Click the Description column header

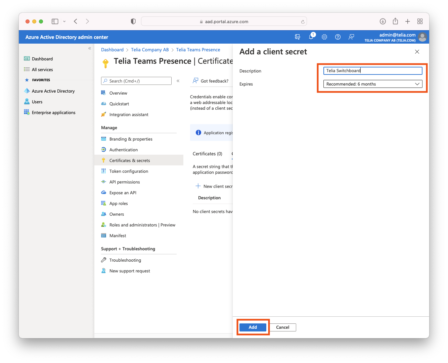point(209,198)
